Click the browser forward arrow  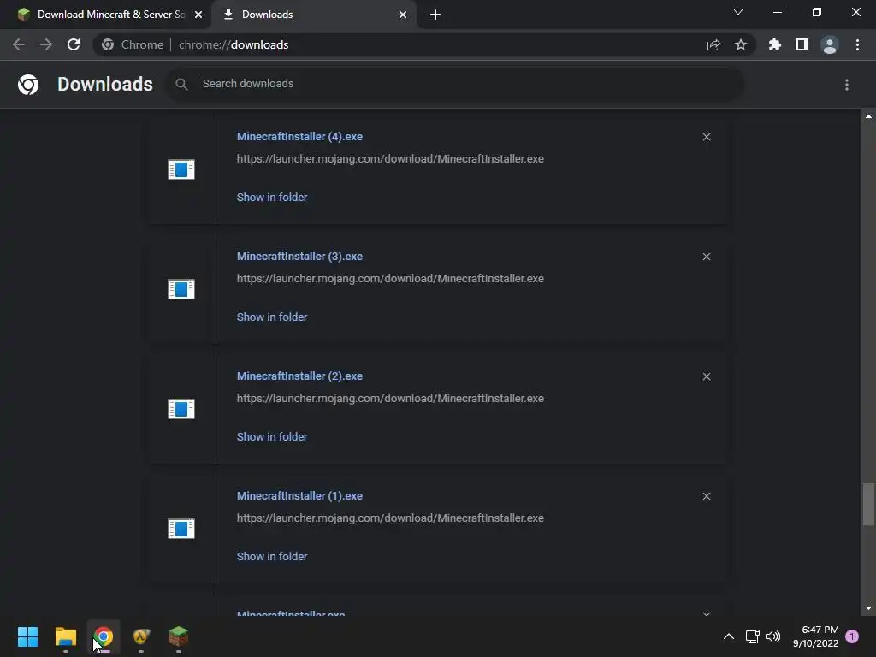click(46, 44)
